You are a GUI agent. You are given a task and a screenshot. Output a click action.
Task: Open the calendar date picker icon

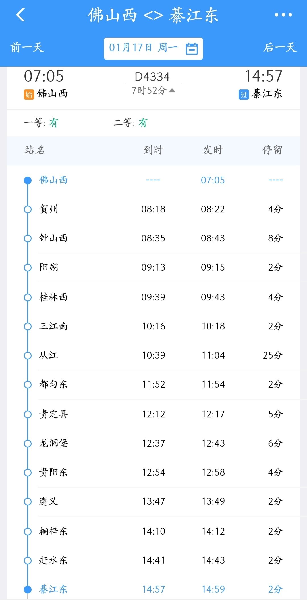tap(192, 48)
